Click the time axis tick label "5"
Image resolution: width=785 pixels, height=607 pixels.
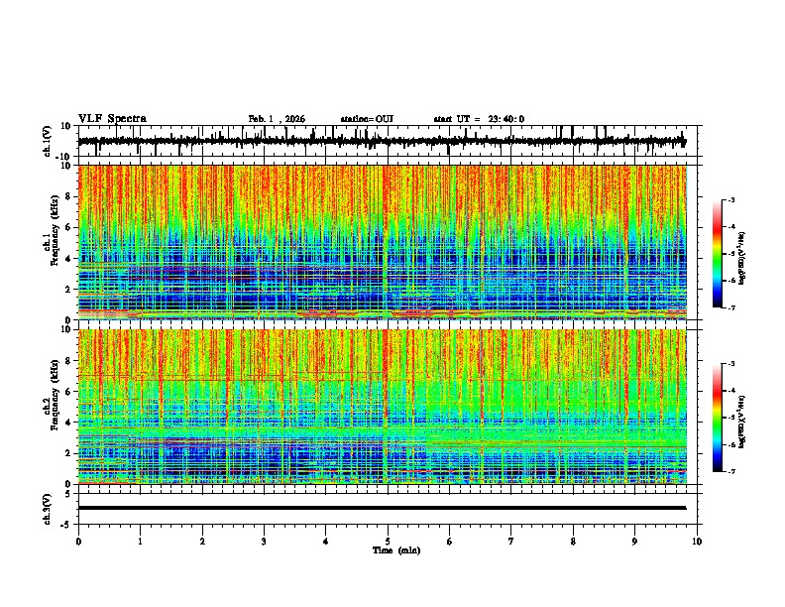click(x=388, y=542)
